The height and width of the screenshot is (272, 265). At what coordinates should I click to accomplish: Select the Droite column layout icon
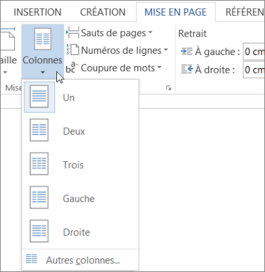point(39,231)
